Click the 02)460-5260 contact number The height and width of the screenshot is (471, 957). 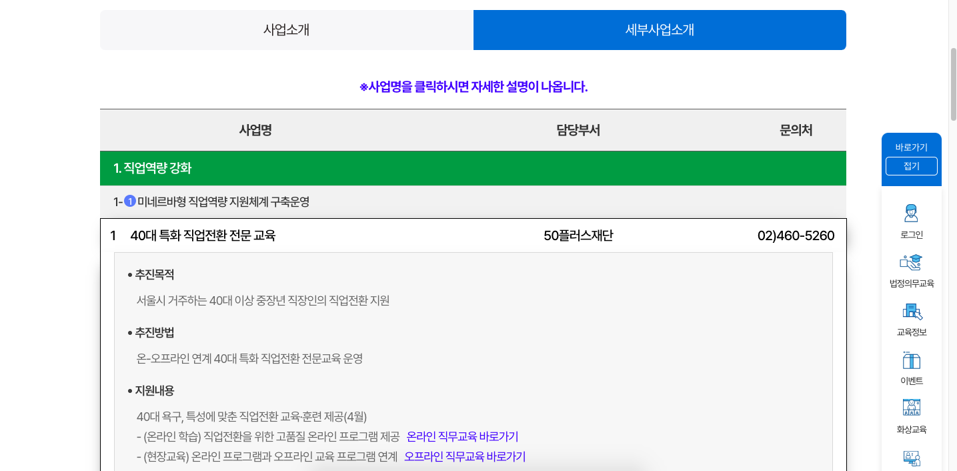click(795, 235)
